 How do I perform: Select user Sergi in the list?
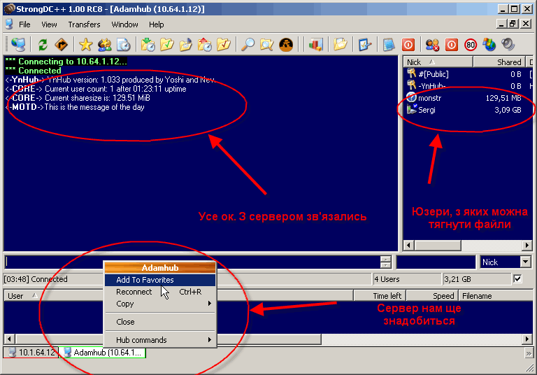click(468, 110)
